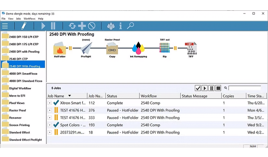Expand the Spot Colors job row
Viewport: 268px width, 157px height.
pyautogui.click(x=50, y=125)
